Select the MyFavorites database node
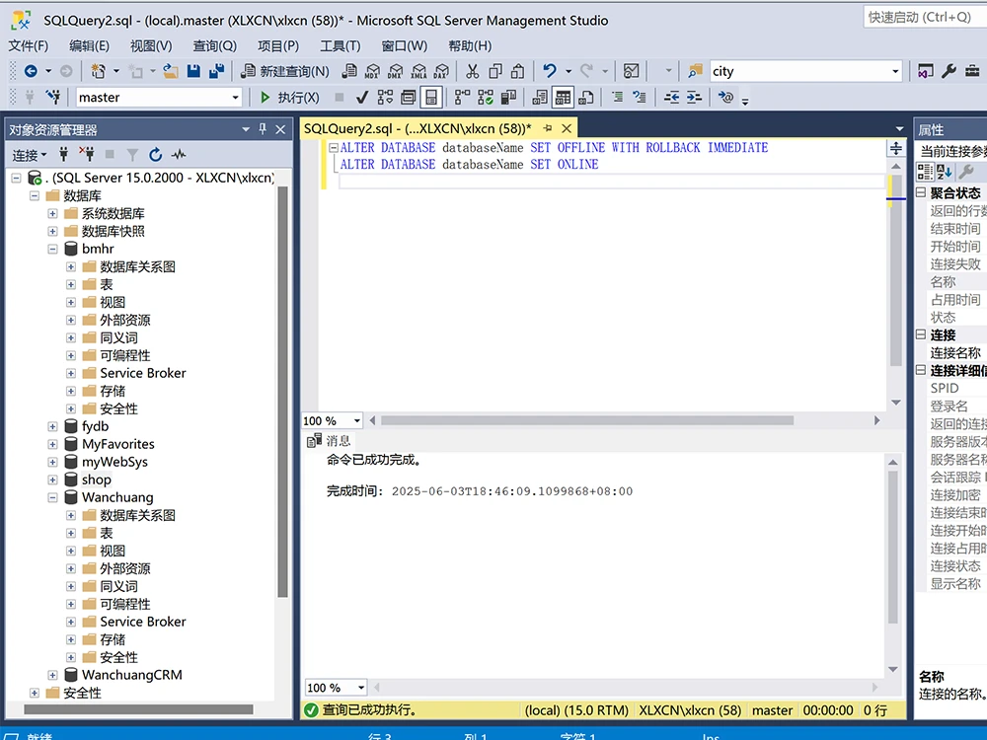The height and width of the screenshot is (740, 987). [x=118, y=444]
